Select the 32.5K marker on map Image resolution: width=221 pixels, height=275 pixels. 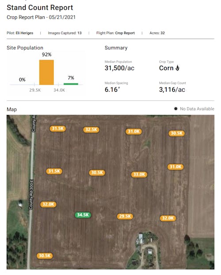(x=91, y=130)
